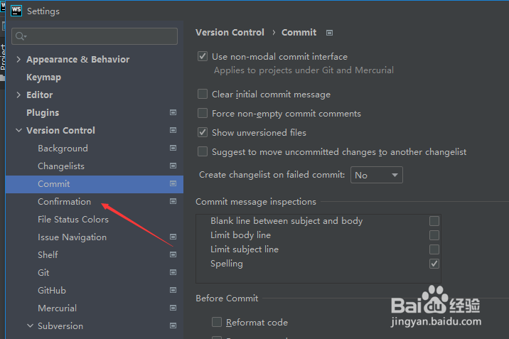Click the project-level icon beside Version Control
This screenshot has height=339, width=509.
tap(173, 130)
